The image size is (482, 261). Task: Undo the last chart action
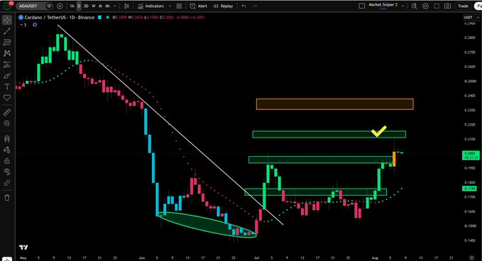[x=243, y=6]
